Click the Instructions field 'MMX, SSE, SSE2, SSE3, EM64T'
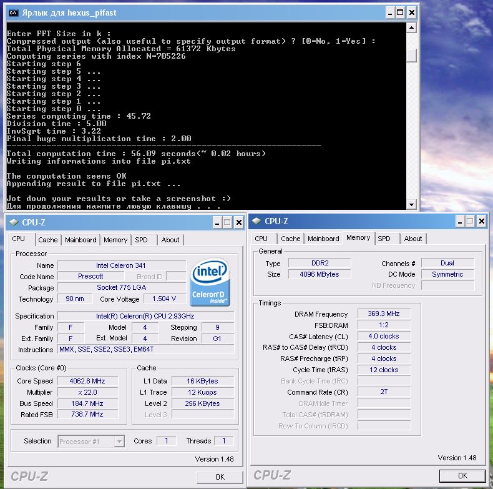The height and width of the screenshot is (489, 493). (145, 349)
